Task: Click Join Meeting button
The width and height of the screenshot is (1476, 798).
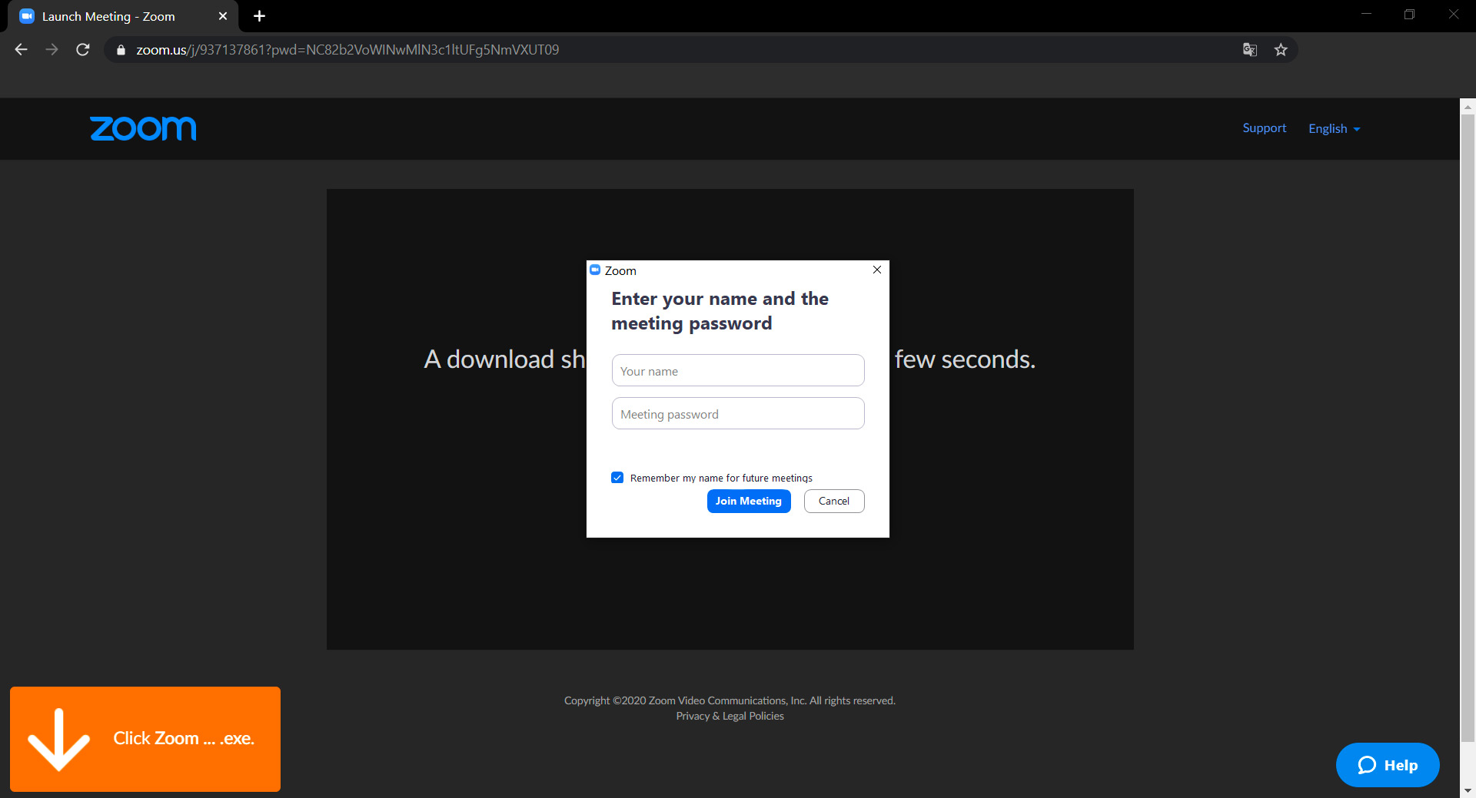Action: (749, 501)
